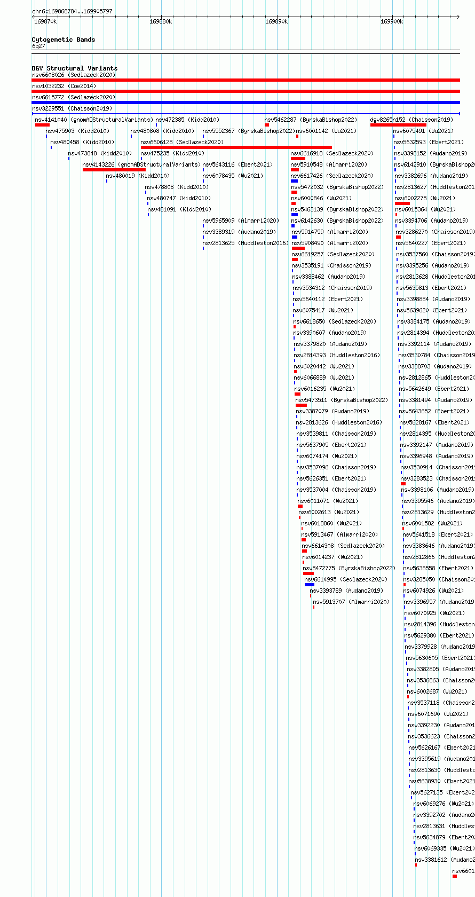Click the blue bar under nsv6614995

[310, 585]
